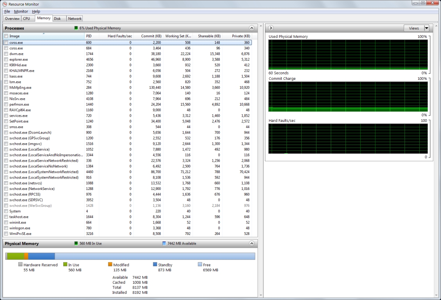The image size is (441, 300).
Task: Collapse the Physical Memory section chevron
Action: pyautogui.click(x=252, y=243)
